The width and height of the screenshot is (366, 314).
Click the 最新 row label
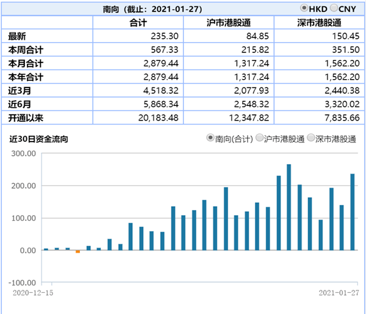point(17,36)
